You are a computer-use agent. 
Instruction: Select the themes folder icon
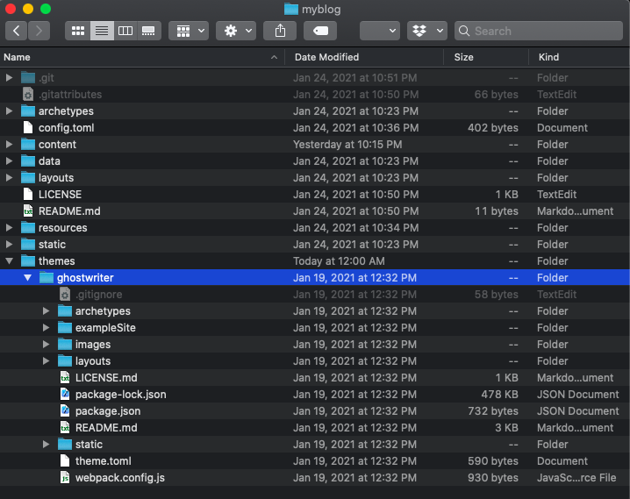click(28, 261)
